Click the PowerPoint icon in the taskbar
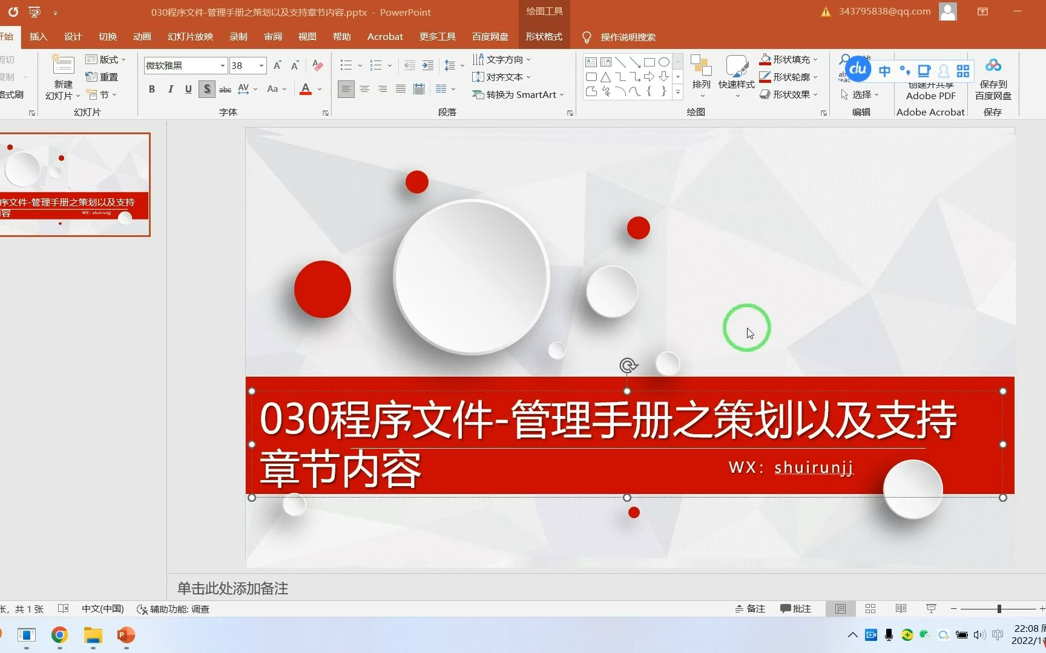The image size is (1046, 653). coord(126,635)
